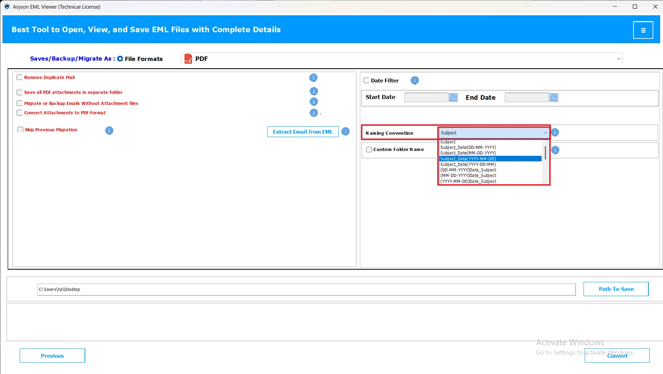Select the File Formats radio button

[x=120, y=59]
